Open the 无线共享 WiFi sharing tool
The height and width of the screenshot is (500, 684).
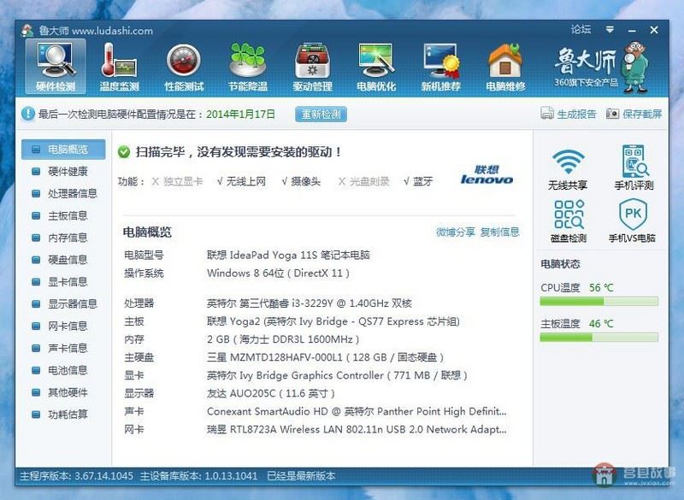pos(568,168)
